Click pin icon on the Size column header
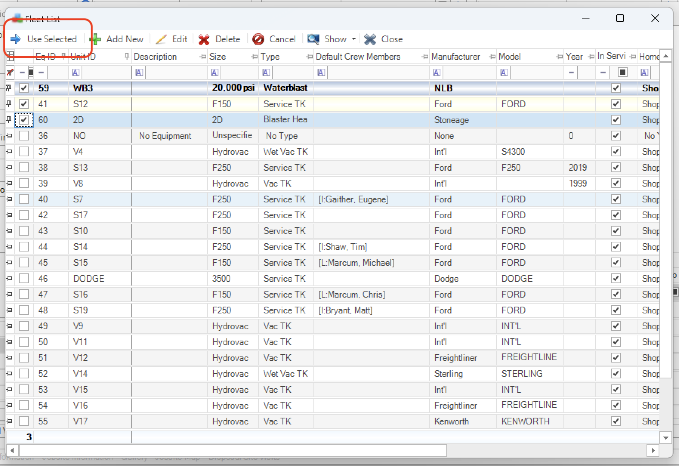The width and height of the screenshot is (679, 466). [x=254, y=57]
